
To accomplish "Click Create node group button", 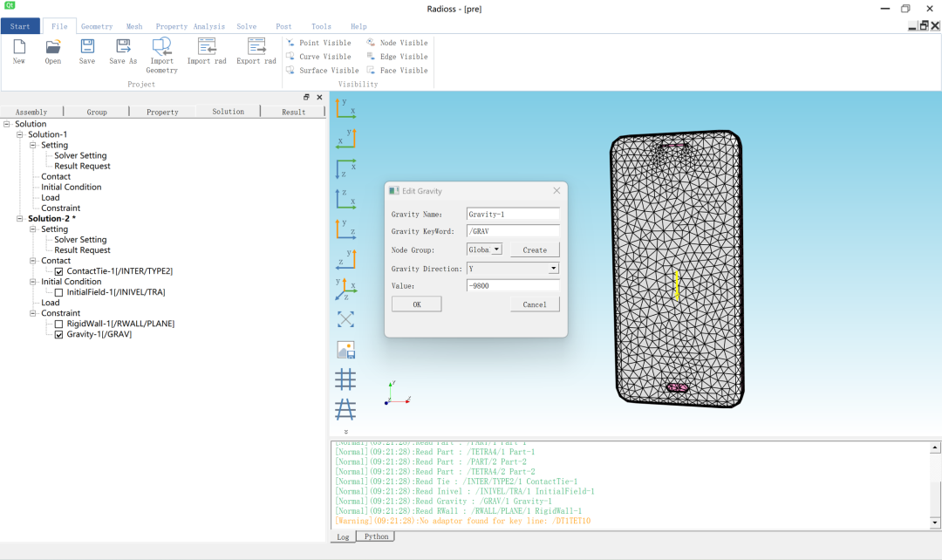I will tap(535, 249).
